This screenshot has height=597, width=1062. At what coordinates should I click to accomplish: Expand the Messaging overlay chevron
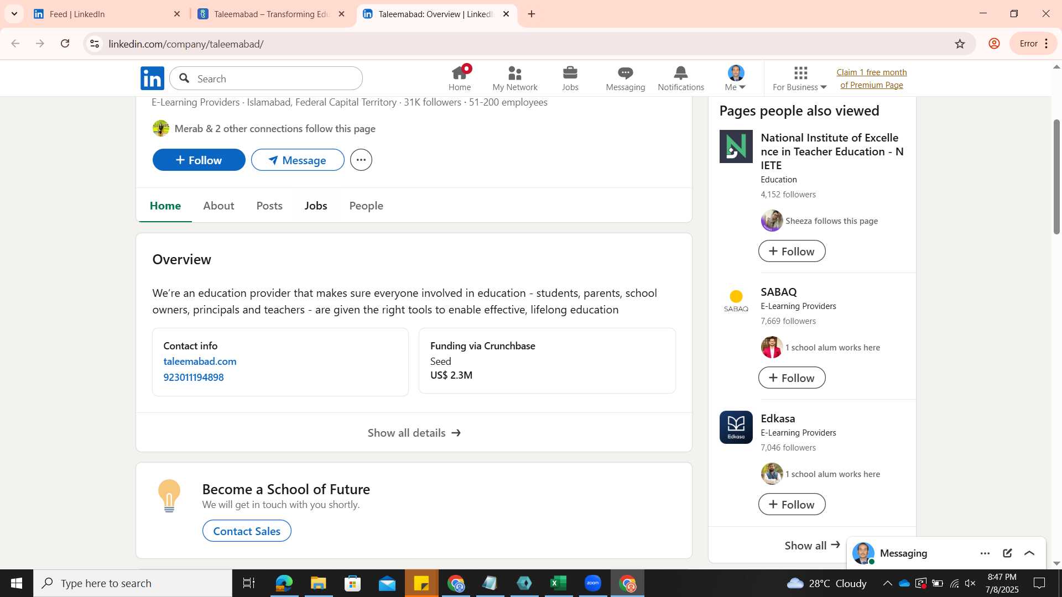pyautogui.click(x=1029, y=553)
